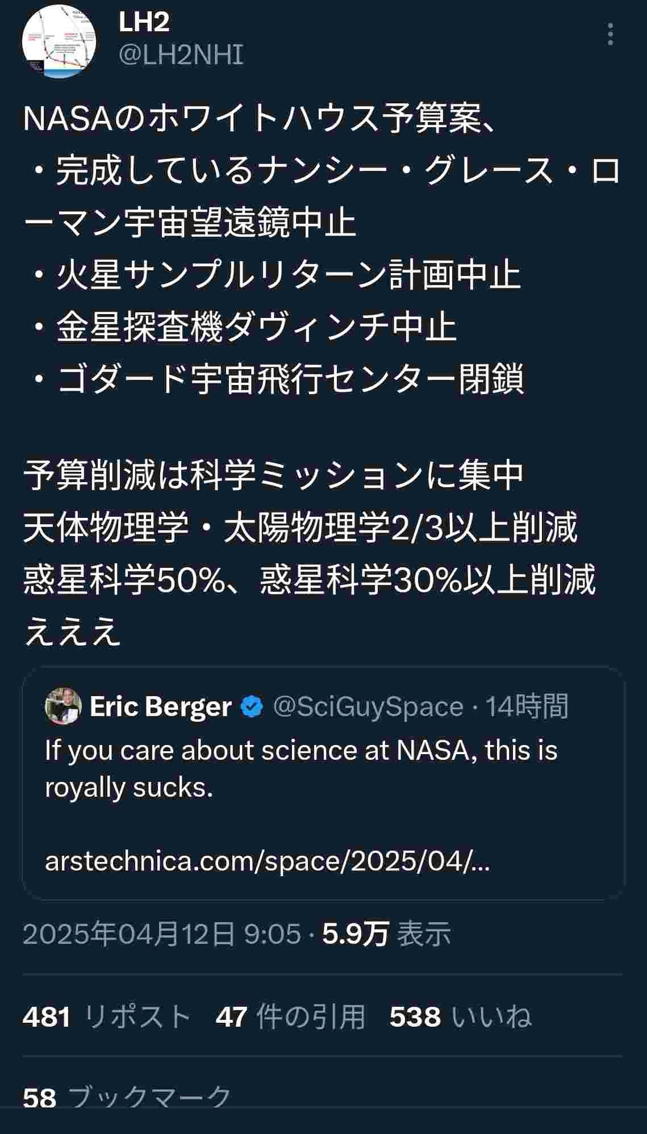View the 5.9万 表示 view count
The height and width of the screenshot is (1134, 647).
386,934
